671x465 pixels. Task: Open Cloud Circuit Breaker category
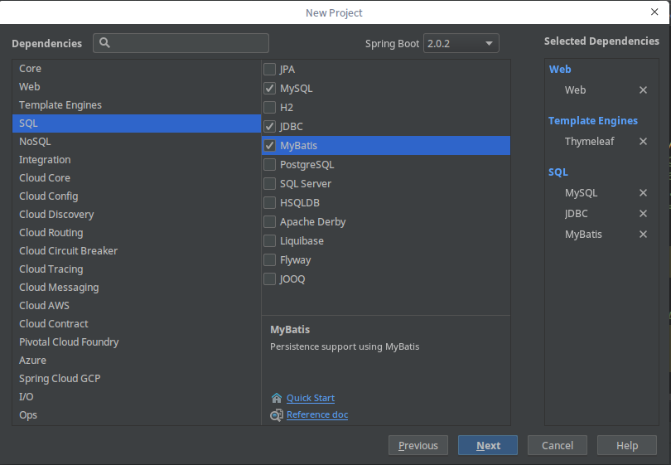tap(137, 251)
